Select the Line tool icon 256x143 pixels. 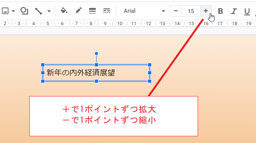click(x=38, y=11)
